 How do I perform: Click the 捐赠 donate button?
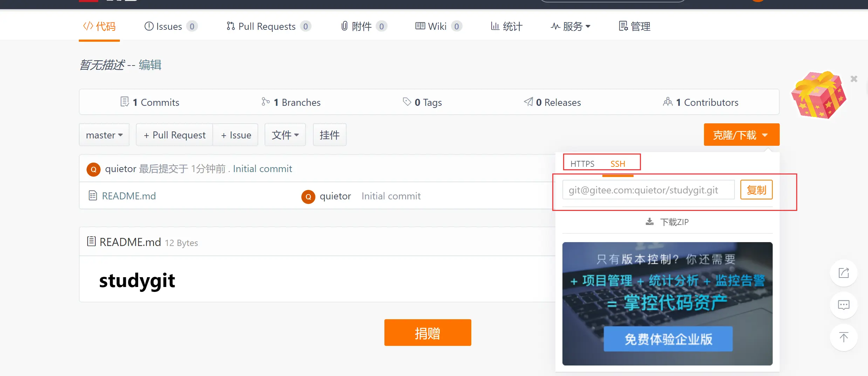428,333
